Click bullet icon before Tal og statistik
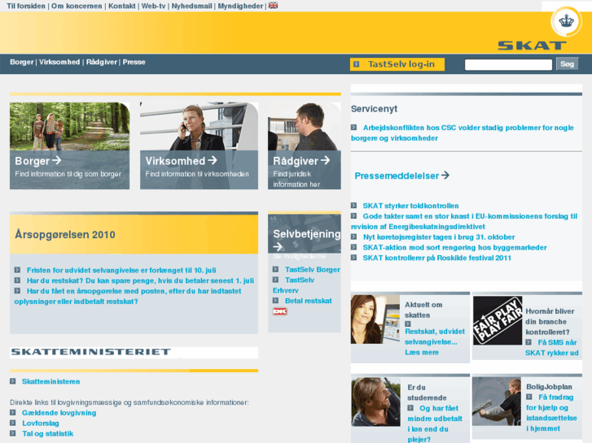The height and width of the screenshot is (443, 592). pos(13,433)
